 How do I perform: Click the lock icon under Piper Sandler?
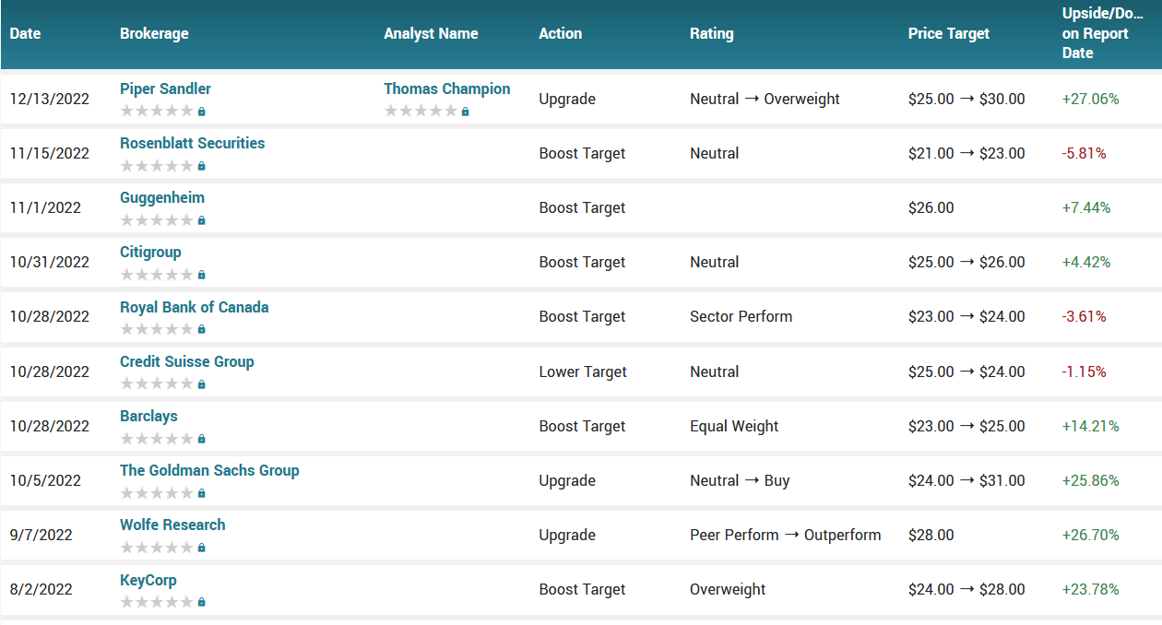click(x=202, y=112)
